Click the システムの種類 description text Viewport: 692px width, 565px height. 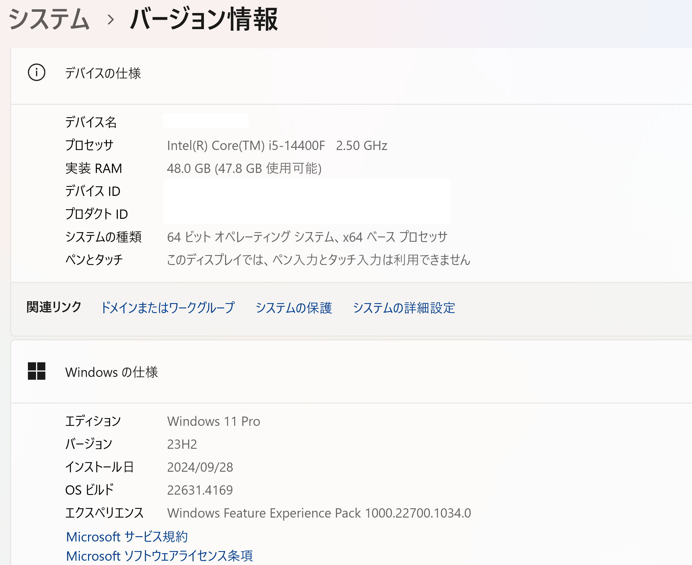click(x=307, y=237)
